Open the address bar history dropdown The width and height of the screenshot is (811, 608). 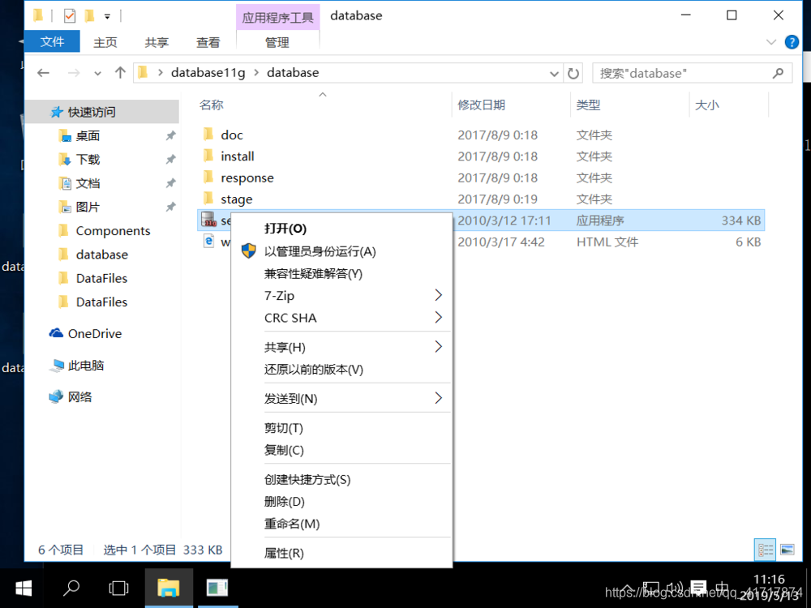(554, 74)
